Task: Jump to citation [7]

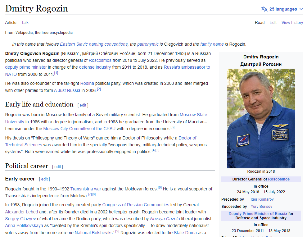Action: (90, 194)
